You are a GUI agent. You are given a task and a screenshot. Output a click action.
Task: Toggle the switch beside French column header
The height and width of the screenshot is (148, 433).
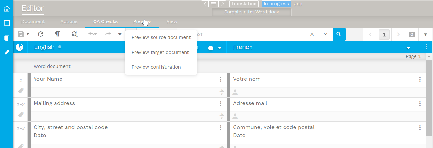(x=210, y=48)
